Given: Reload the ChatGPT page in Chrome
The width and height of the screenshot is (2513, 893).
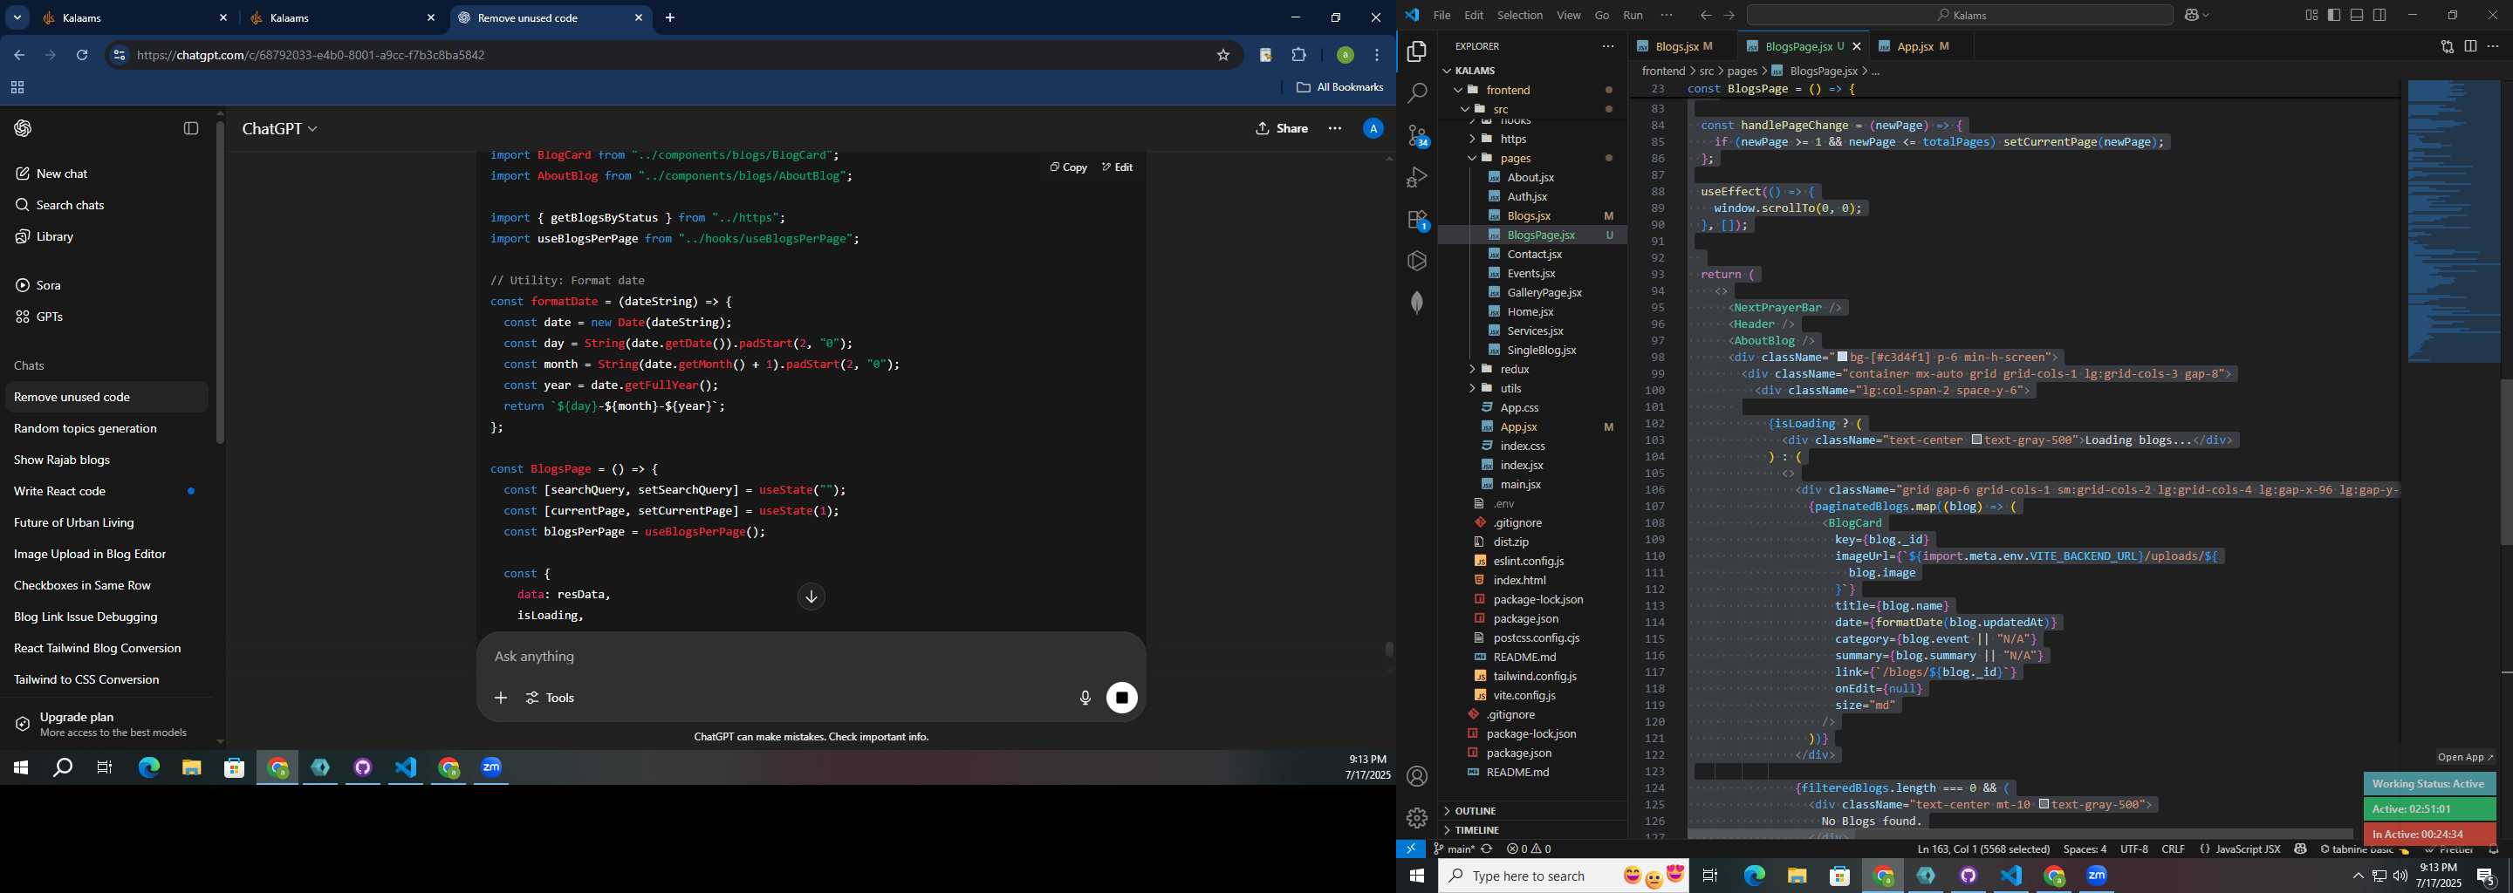Looking at the screenshot, I should (82, 55).
